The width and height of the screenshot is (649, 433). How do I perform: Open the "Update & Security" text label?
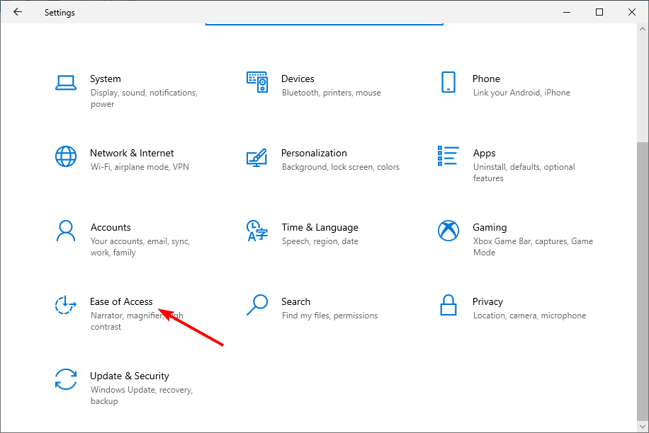tap(129, 376)
